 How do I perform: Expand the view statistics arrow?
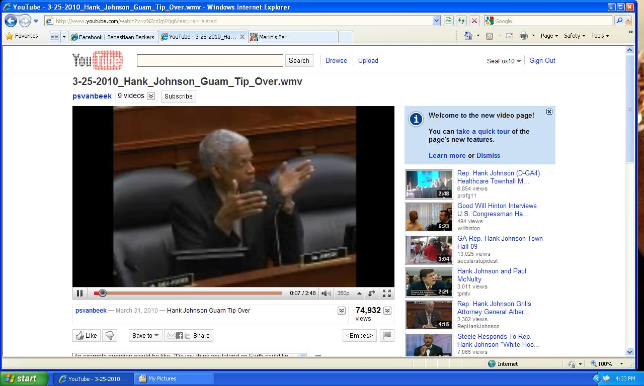(x=387, y=311)
